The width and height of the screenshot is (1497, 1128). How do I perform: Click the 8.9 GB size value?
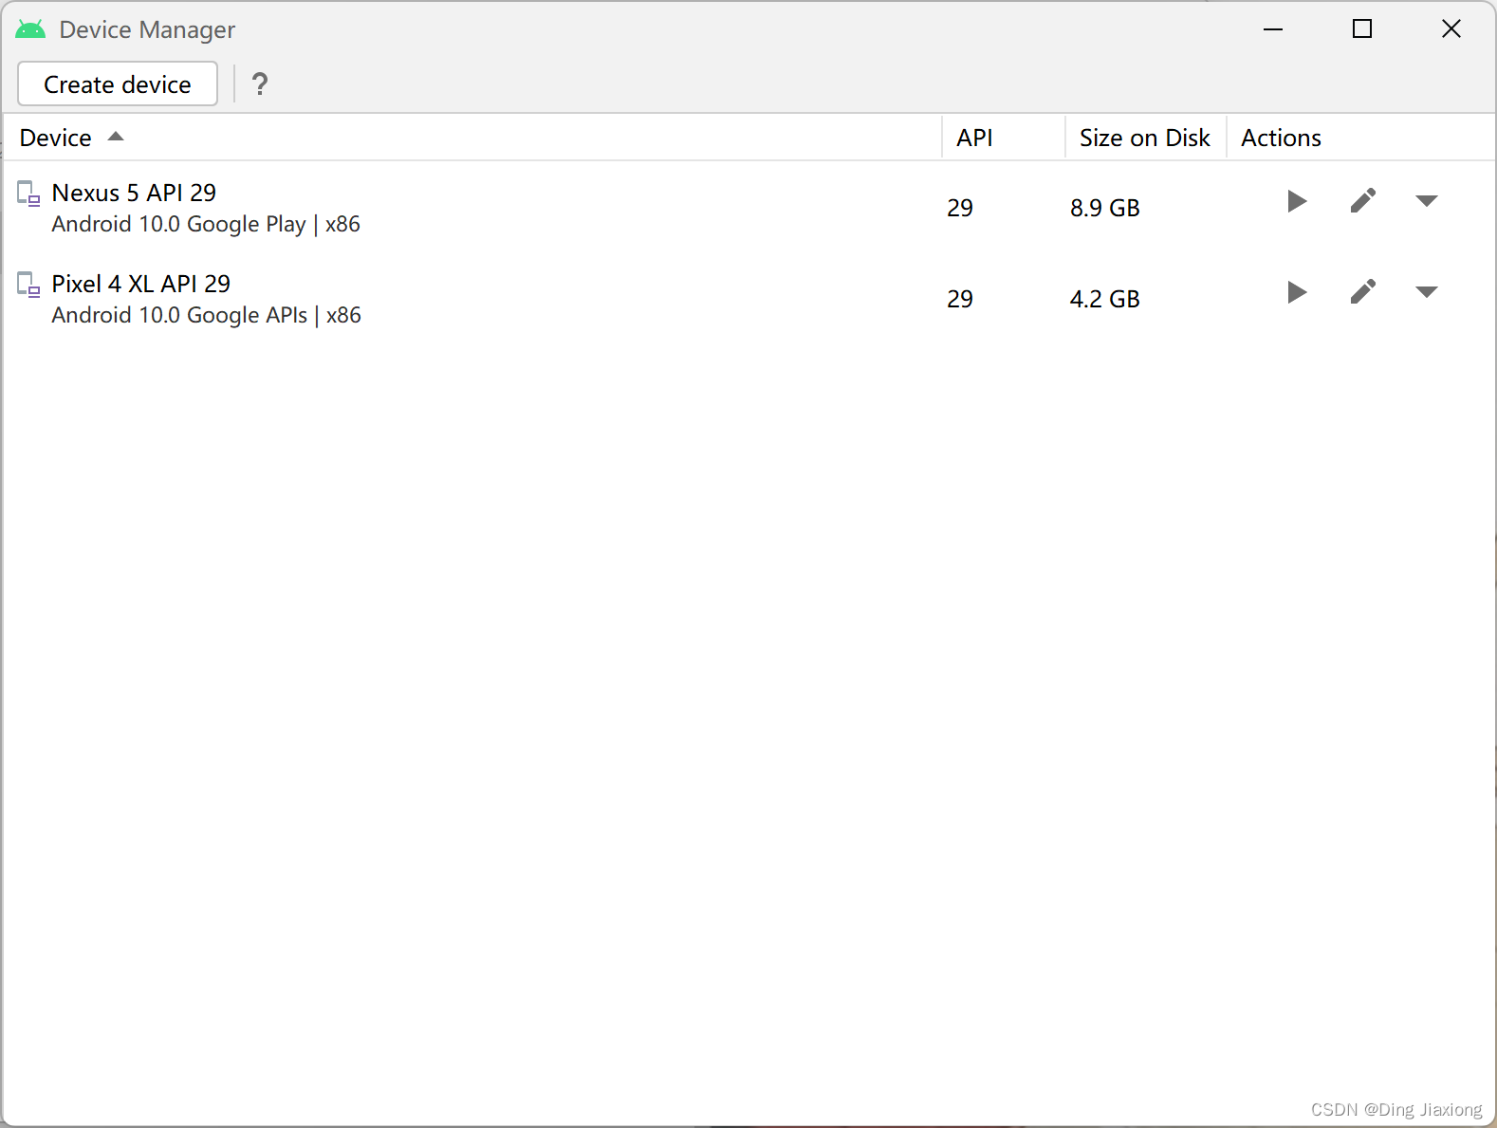[1105, 208]
